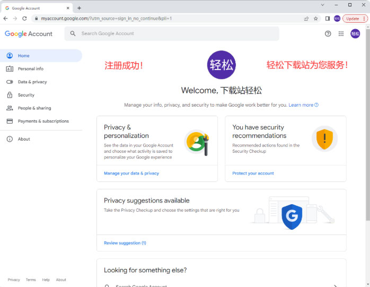Click the Welcome greeting text
Screen dimensions: 370x287
[222, 91]
